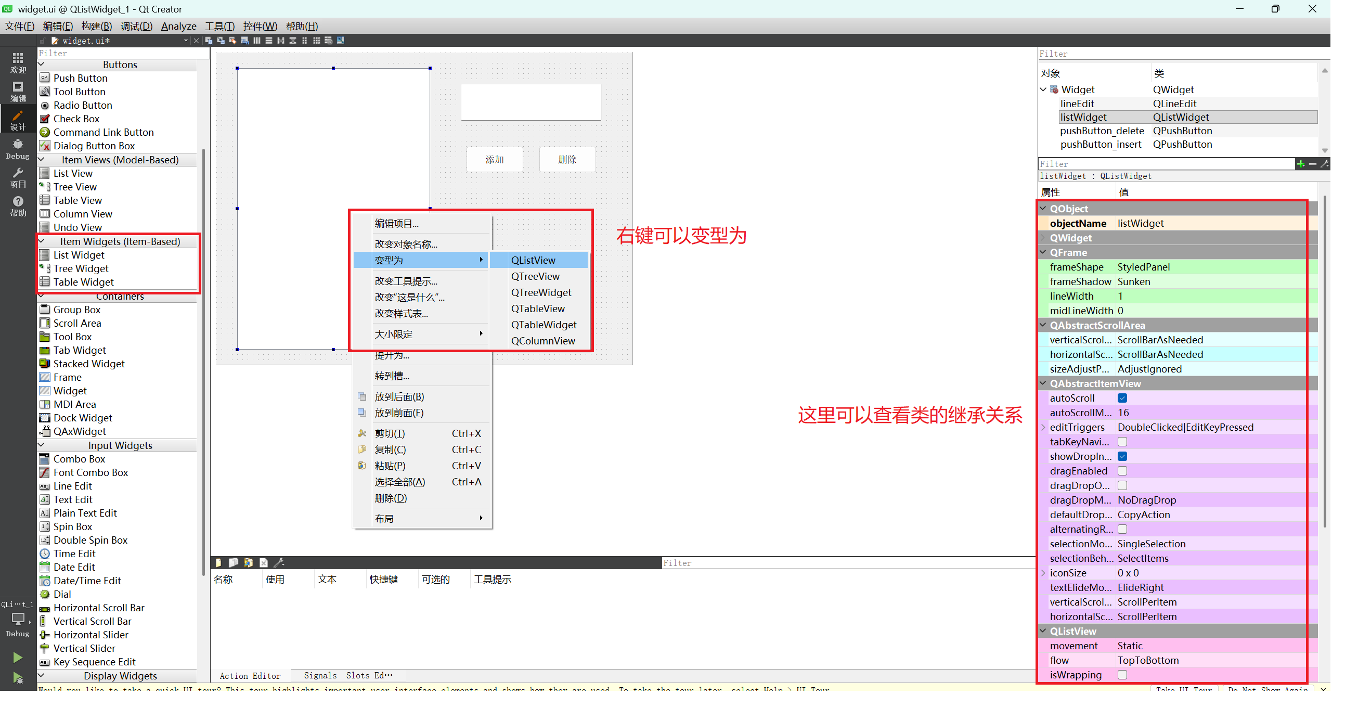Image resolution: width=1371 pixels, height=720 pixels.
Task: Open the 构建(B) menu
Action: (96, 26)
